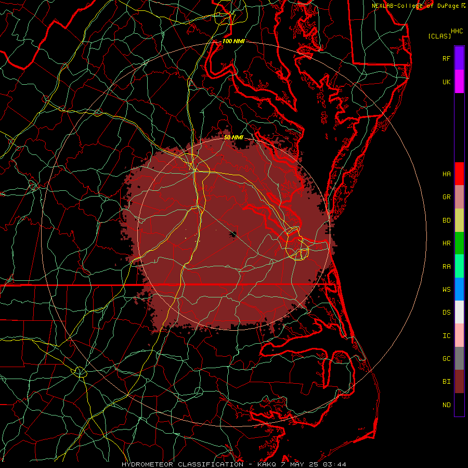
Task: Click the purple RF color swatch
Action: 459,58
